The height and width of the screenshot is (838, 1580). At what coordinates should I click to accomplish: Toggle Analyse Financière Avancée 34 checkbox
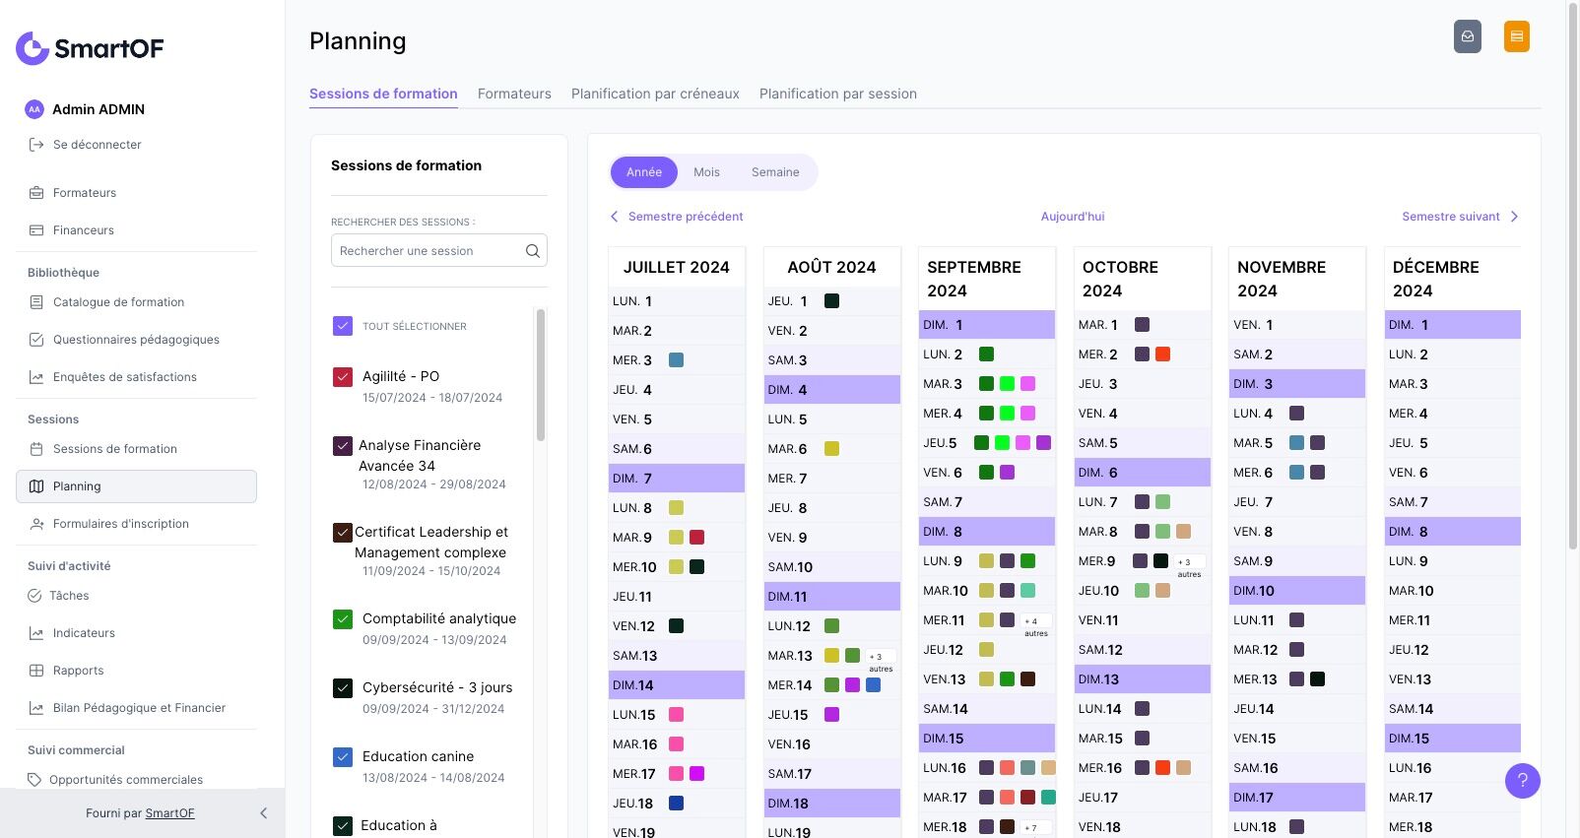[343, 445]
